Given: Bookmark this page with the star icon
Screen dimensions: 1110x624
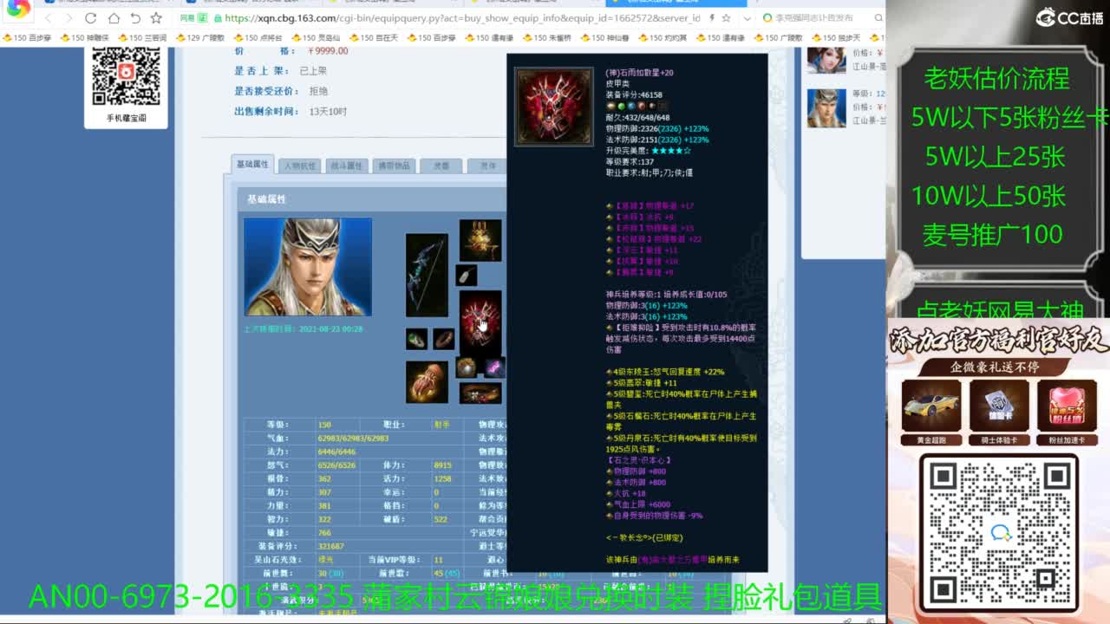Looking at the screenshot, I should (156, 18).
